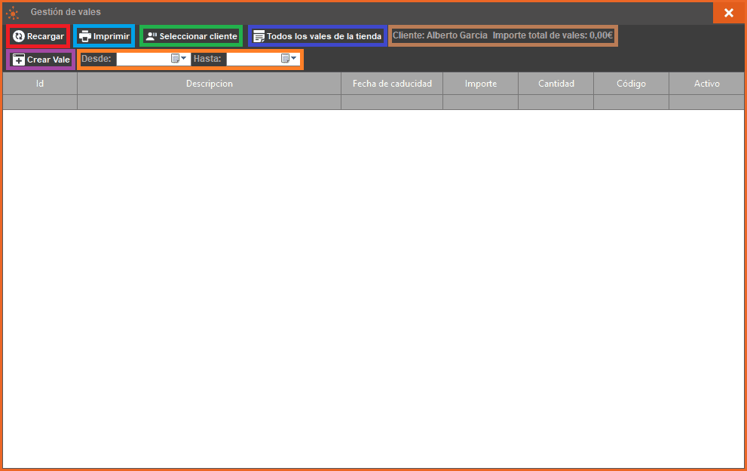Click the Fecha de caducidad column header

coord(392,84)
